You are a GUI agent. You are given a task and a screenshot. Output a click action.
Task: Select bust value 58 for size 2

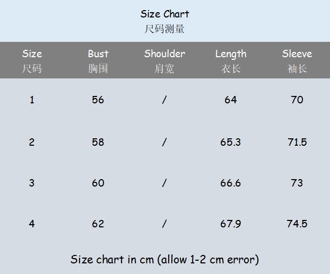(98, 142)
